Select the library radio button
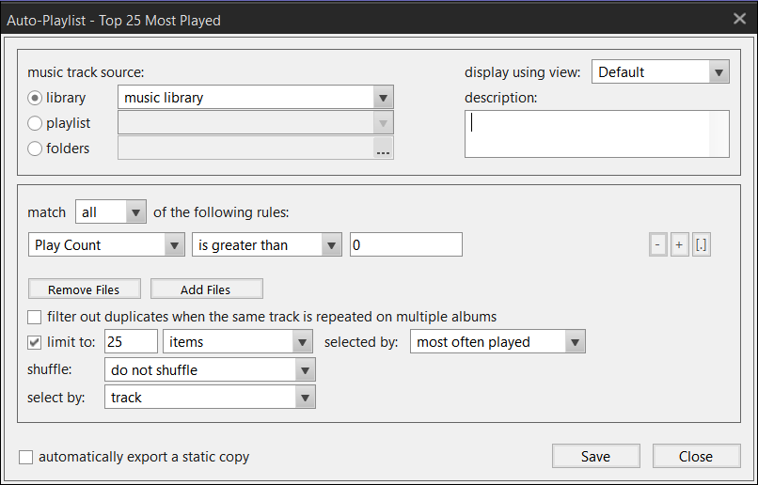The width and height of the screenshot is (758, 485). pos(36,98)
